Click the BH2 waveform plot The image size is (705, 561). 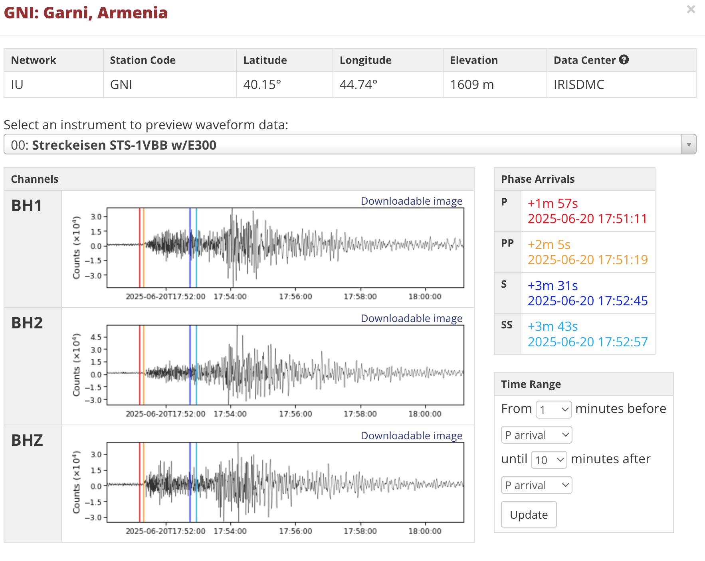(285, 365)
